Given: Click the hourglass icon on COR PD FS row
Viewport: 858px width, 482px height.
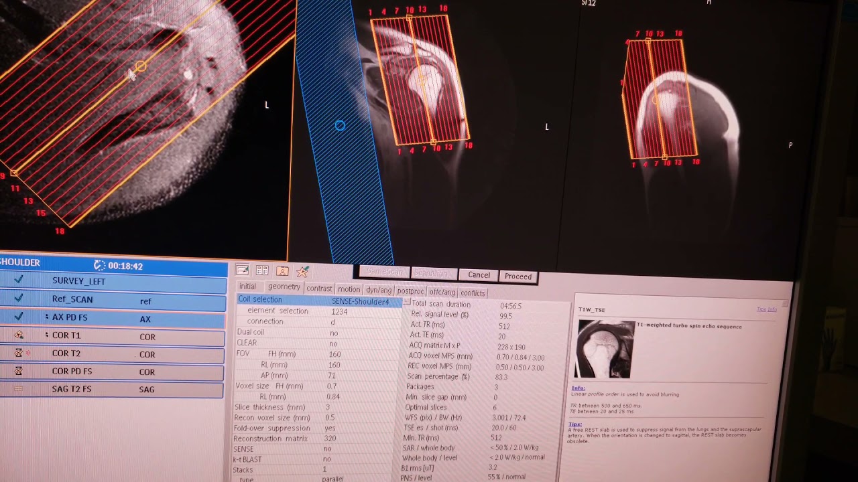Looking at the screenshot, I should 19,370.
